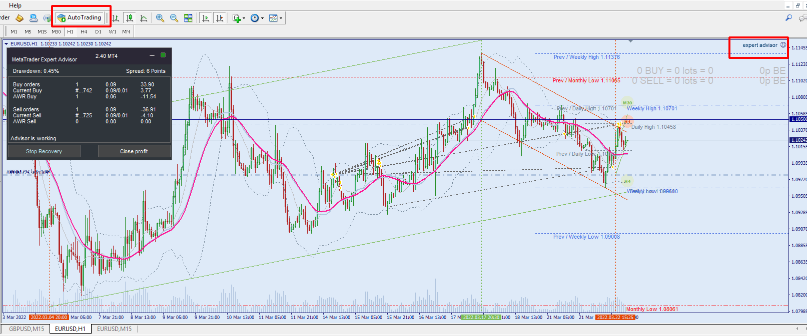
Task: Click the expert advisor smiley icon
Action: 783,44
